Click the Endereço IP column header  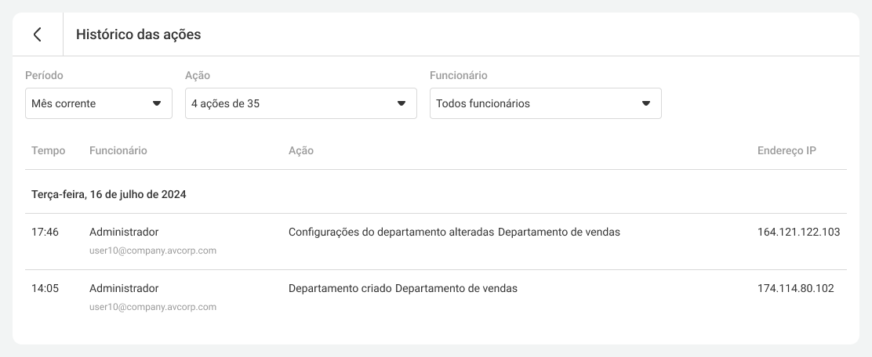[787, 150]
